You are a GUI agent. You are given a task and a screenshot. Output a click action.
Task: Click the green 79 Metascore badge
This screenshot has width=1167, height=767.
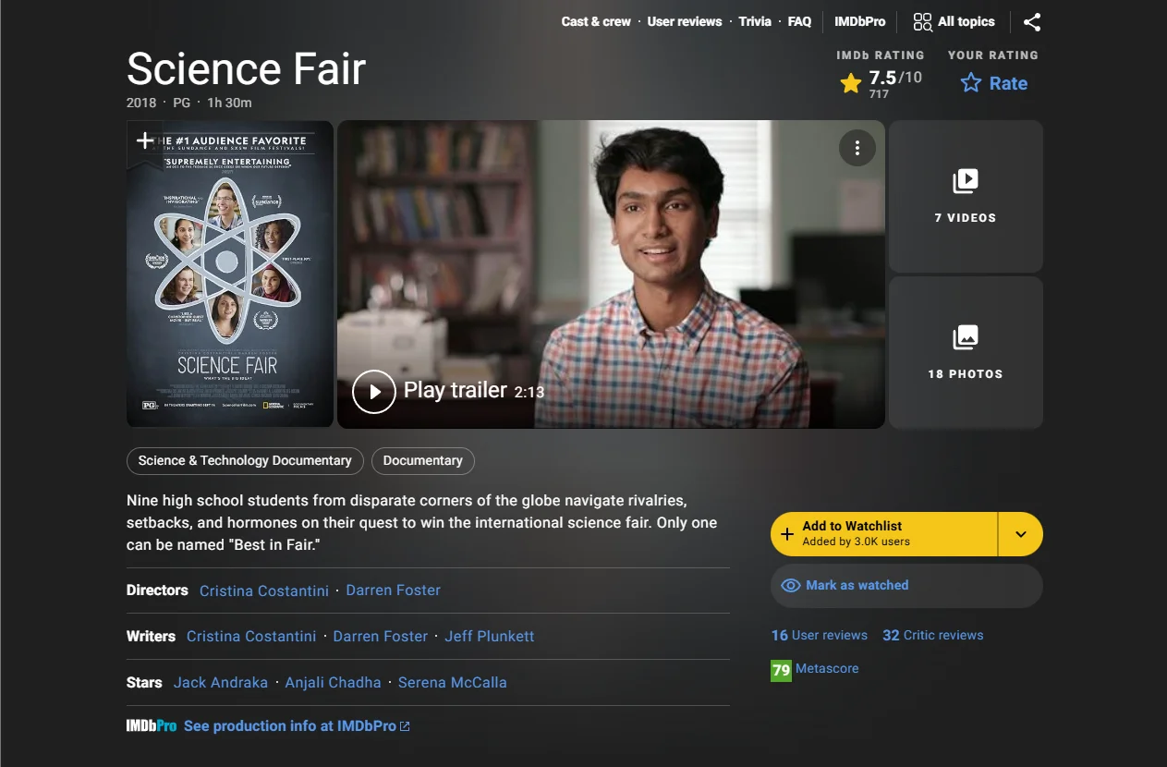(781, 668)
